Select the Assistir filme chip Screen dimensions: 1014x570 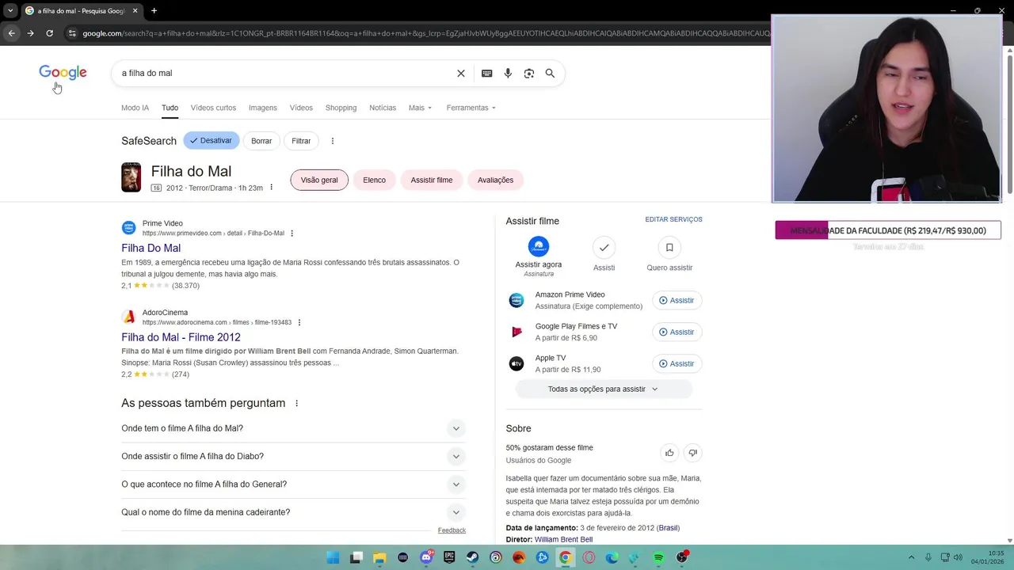(432, 180)
